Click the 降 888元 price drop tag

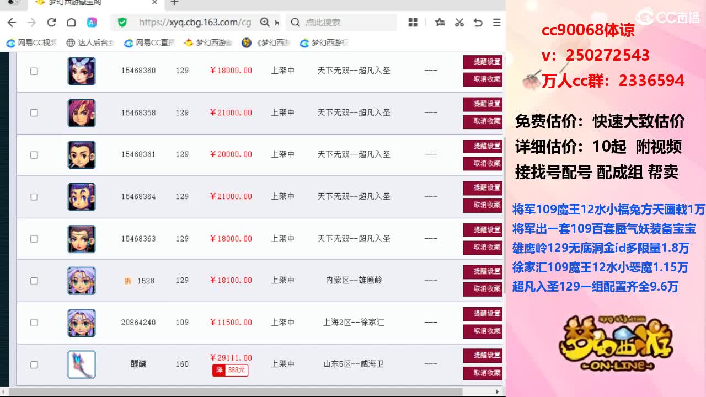click(231, 371)
